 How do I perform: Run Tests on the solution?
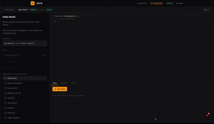click(60, 89)
